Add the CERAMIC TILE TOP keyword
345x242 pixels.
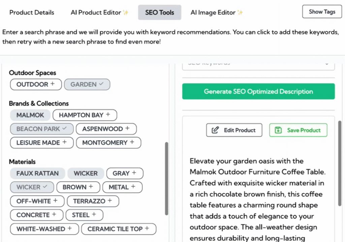[x=119, y=229]
